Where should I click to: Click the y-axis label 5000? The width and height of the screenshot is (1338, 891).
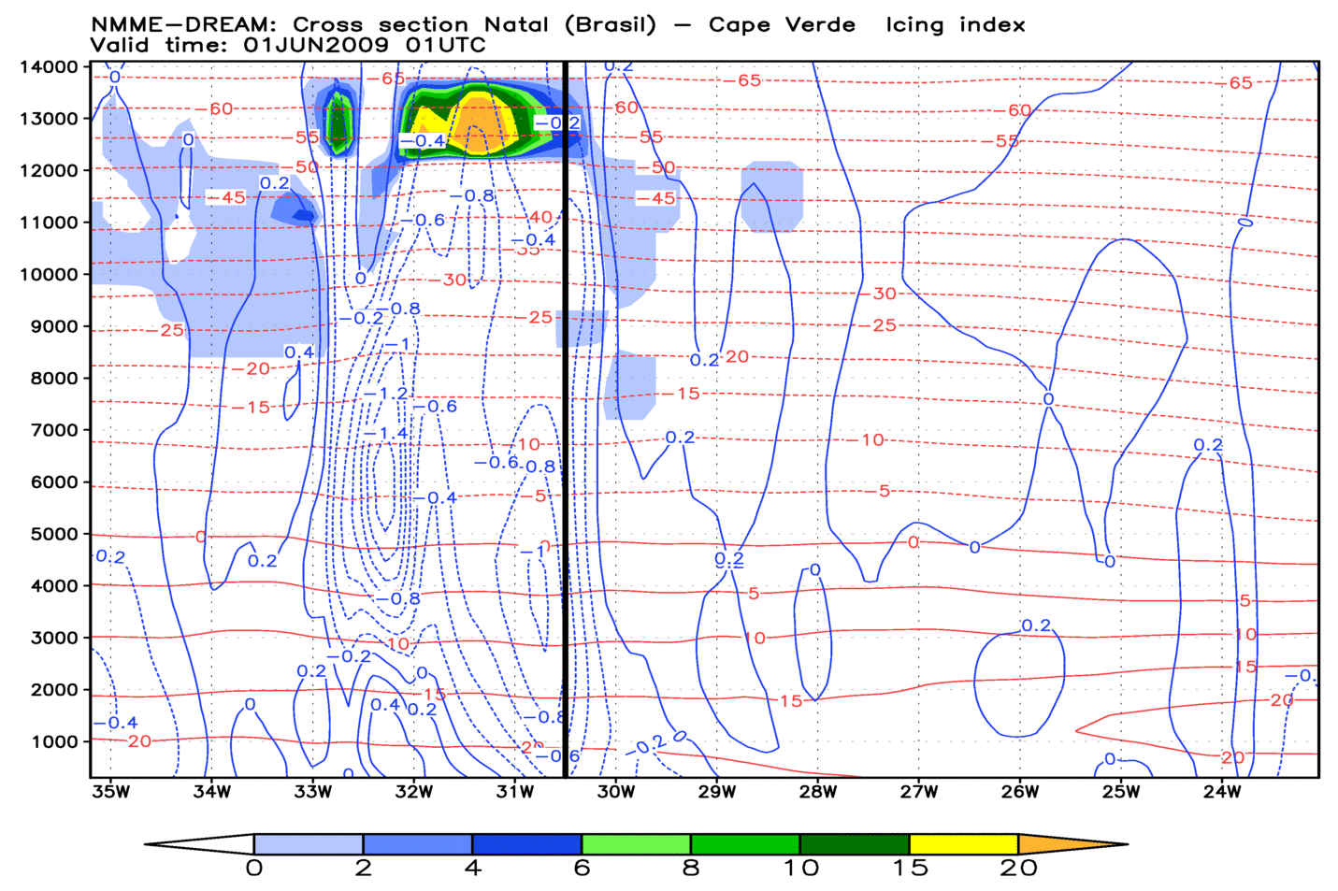point(55,534)
